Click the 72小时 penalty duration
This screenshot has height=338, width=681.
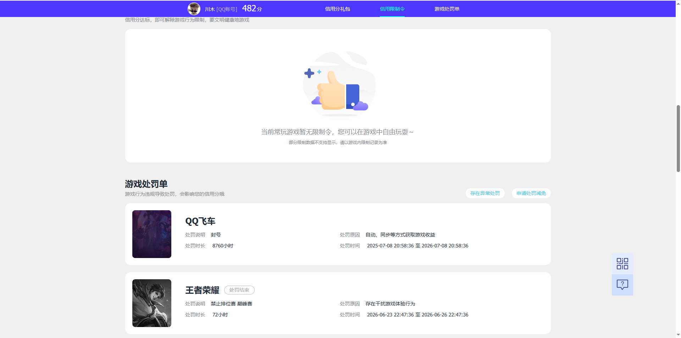click(x=220, y=315)
